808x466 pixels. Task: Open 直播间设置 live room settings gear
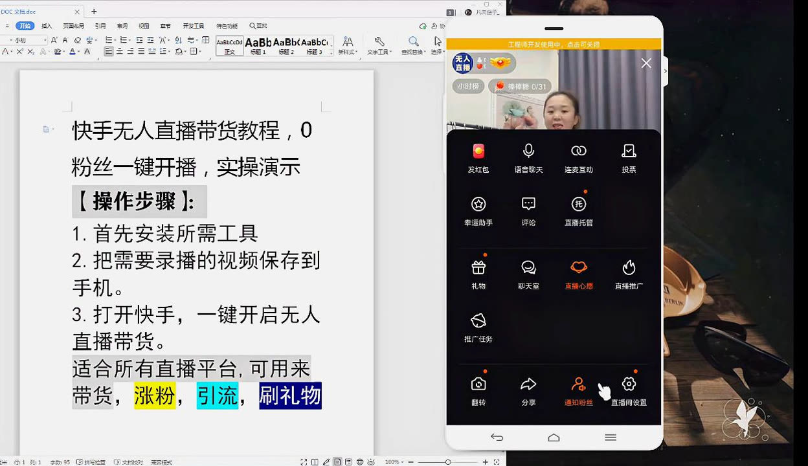(629, 384)
